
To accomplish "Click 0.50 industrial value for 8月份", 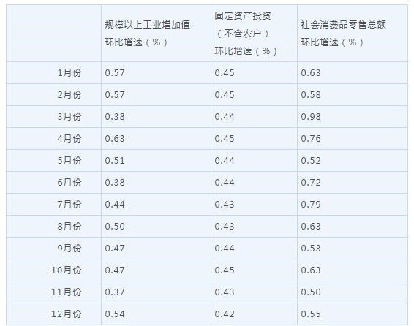I will (x=115, y=227).
